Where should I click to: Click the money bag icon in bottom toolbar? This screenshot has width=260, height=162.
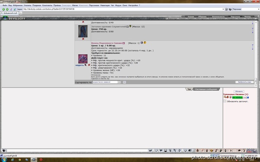pos(207,150)
